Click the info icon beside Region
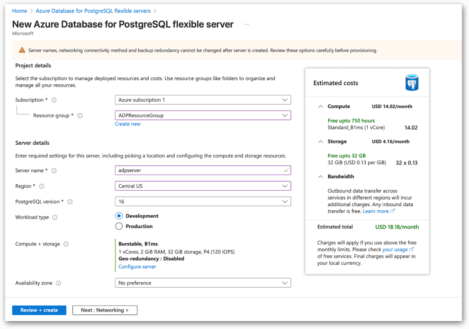Screen dimensions: 469x329 click(x=42, y=186)
